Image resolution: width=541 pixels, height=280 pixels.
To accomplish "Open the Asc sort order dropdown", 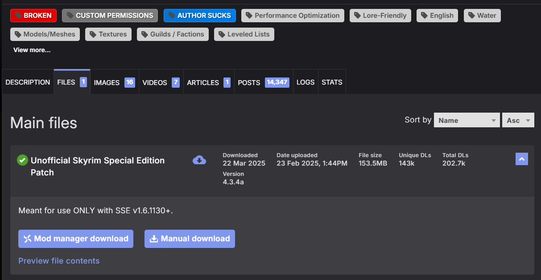I will [x=518, y=120].
